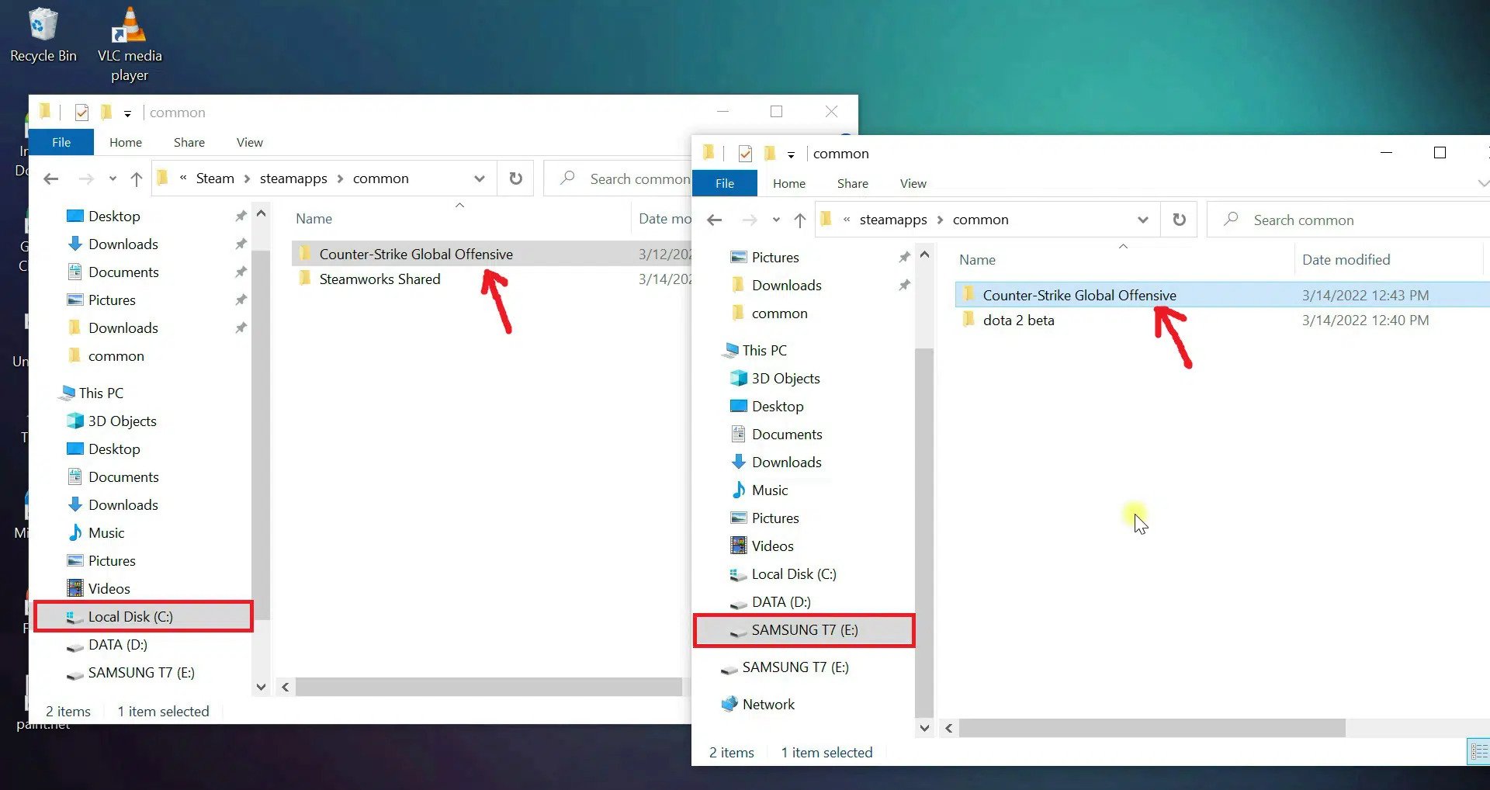Click right window horizontal scrollbar thumb

coord(1152,728)
